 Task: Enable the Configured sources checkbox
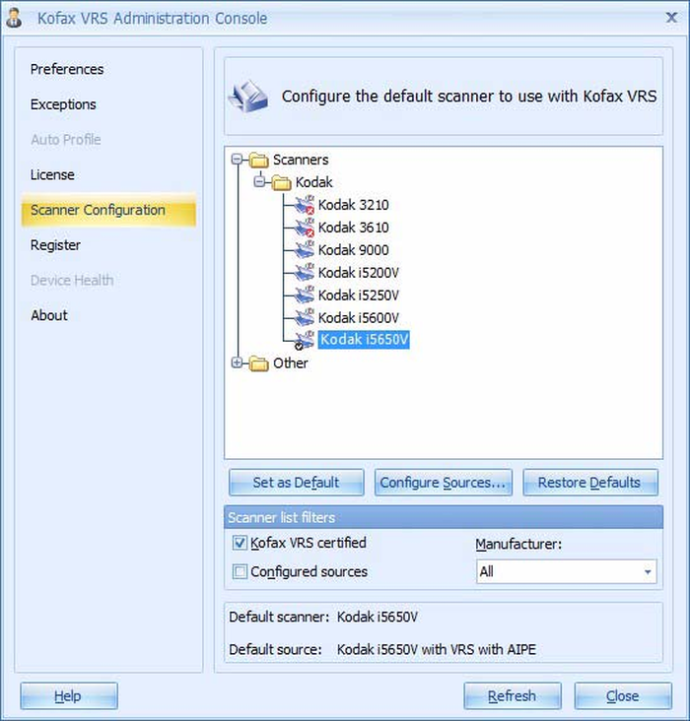click(240, 571)
